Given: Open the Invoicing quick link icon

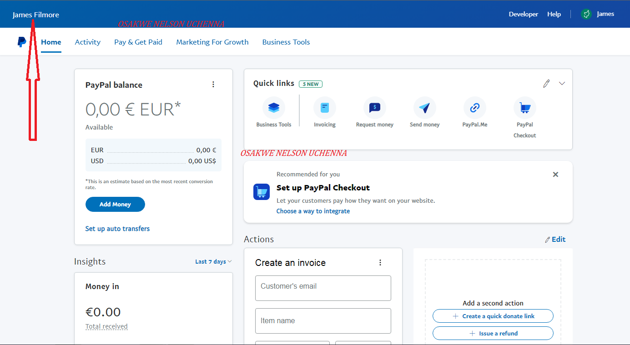Looking at the screenshot, I should 325,108.
